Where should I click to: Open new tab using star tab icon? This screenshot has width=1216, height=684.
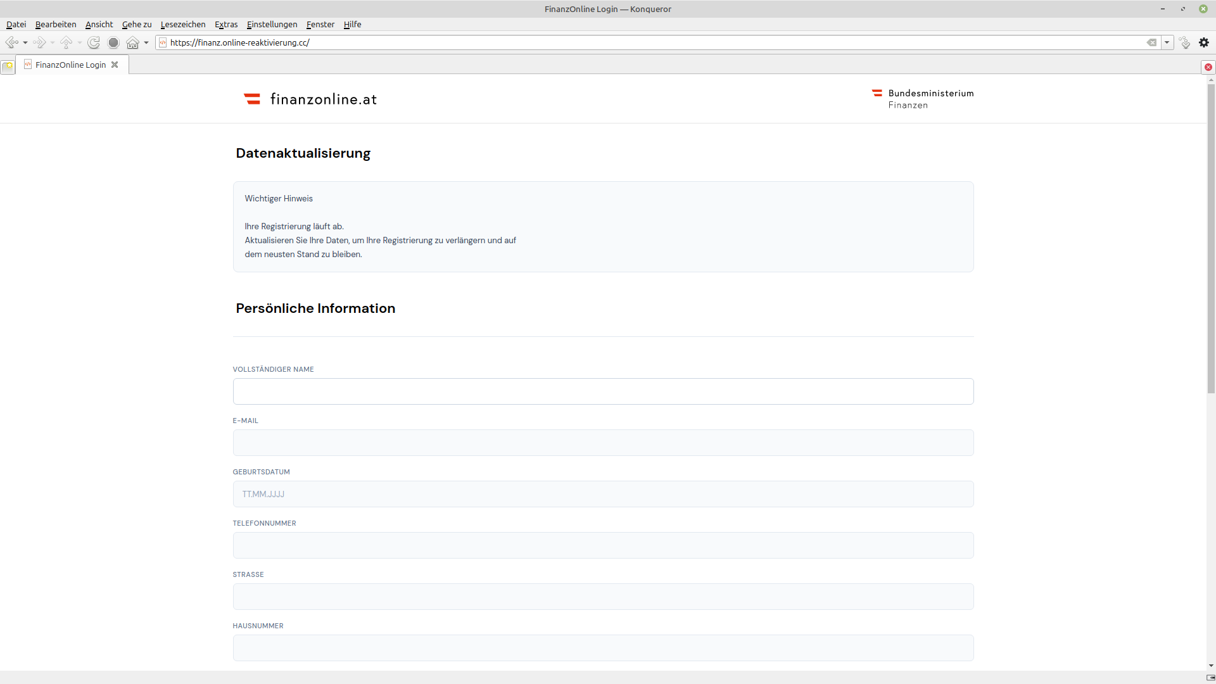(x=8, y=66)
